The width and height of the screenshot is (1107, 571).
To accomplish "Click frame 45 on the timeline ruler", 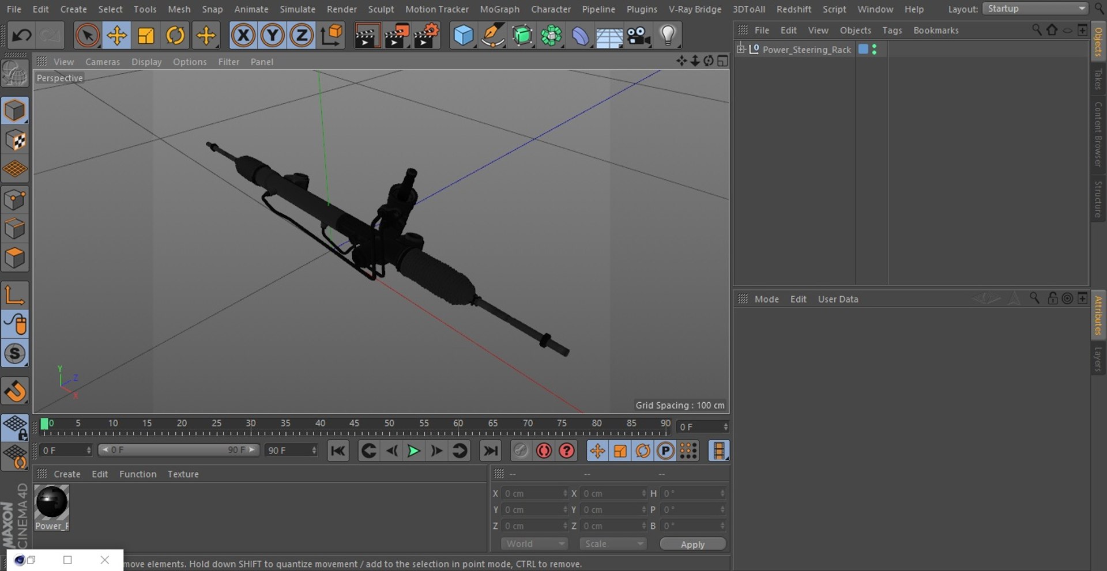I will click(354, 424).
